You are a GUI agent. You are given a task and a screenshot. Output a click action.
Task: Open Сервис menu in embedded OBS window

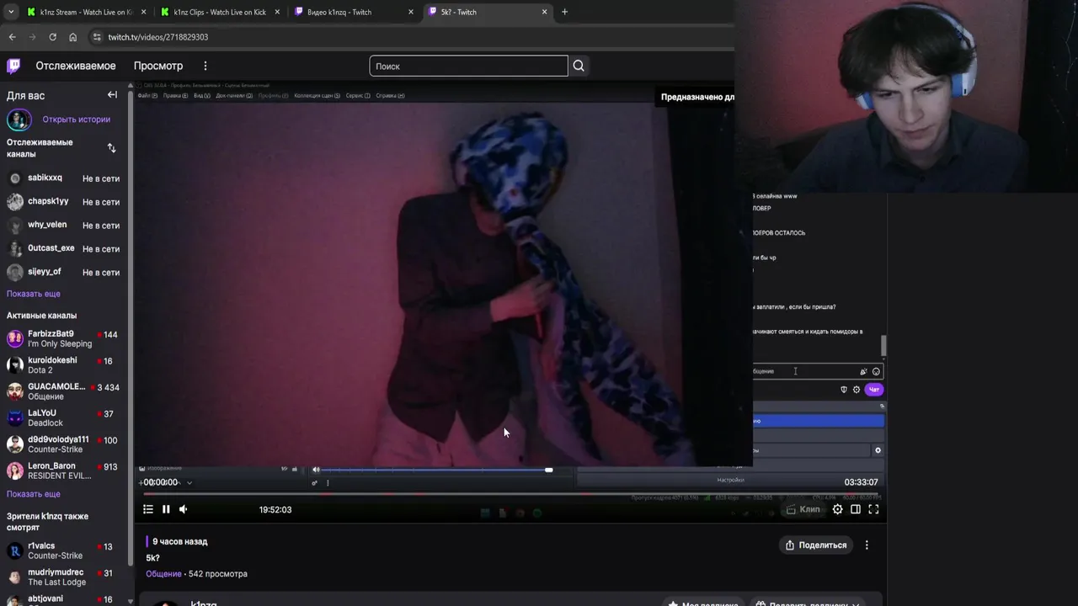click(x=357, y=95)
